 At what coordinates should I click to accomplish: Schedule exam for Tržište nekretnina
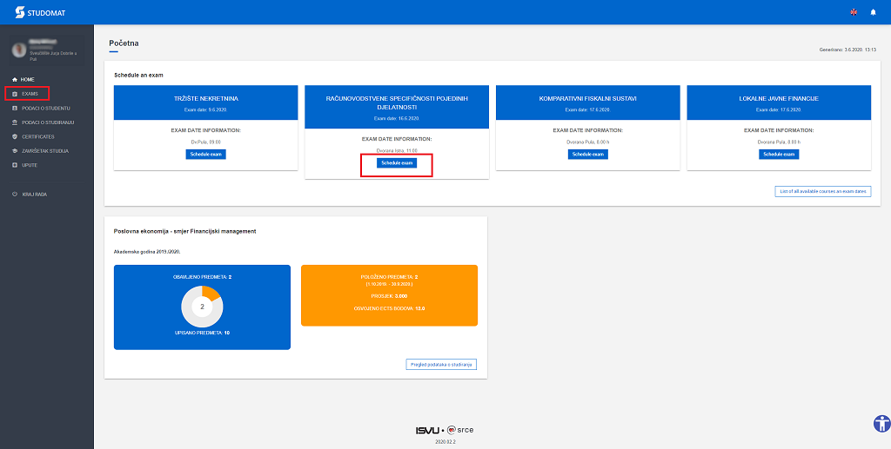click(x=205, y=154)
